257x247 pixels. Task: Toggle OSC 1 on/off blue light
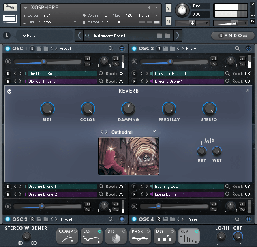tap(8, 49)
